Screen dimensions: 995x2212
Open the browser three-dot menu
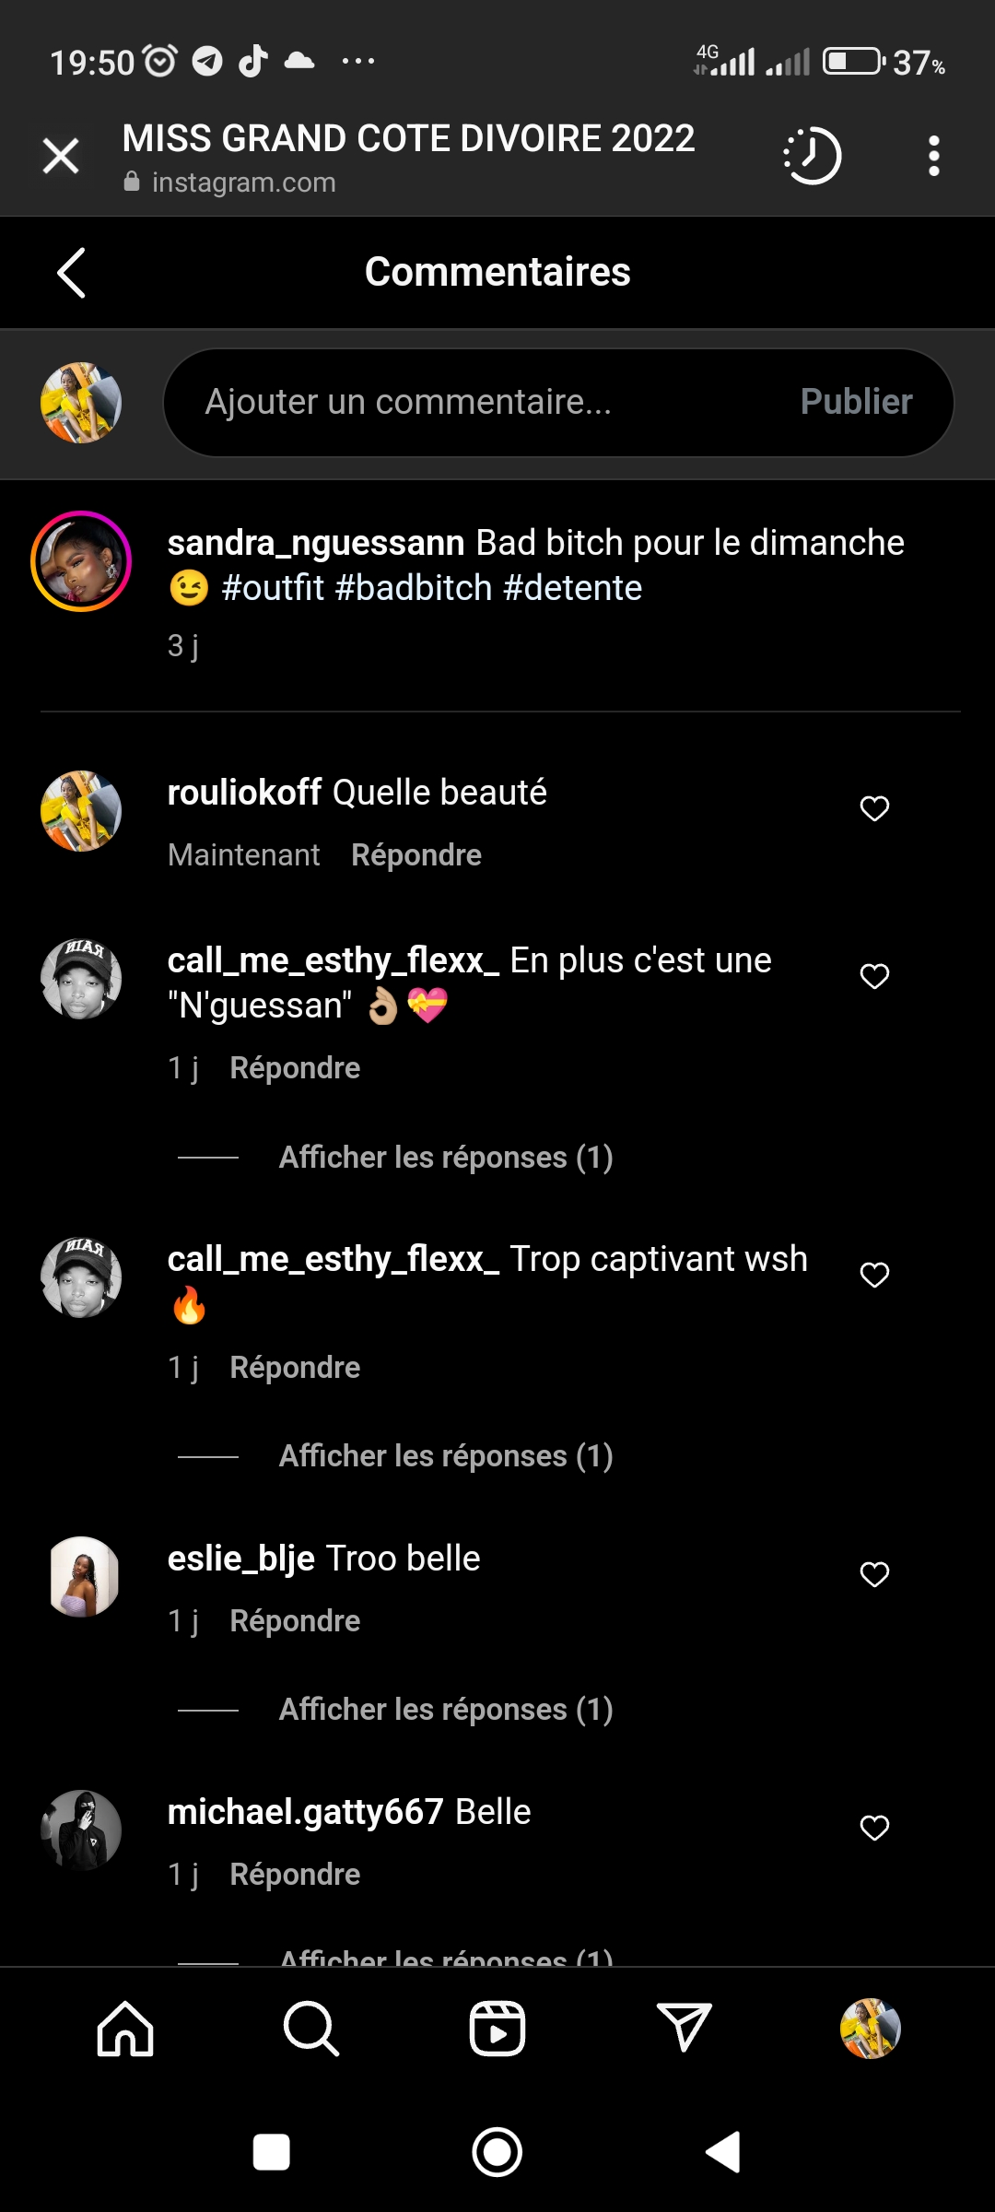[933, 156]
